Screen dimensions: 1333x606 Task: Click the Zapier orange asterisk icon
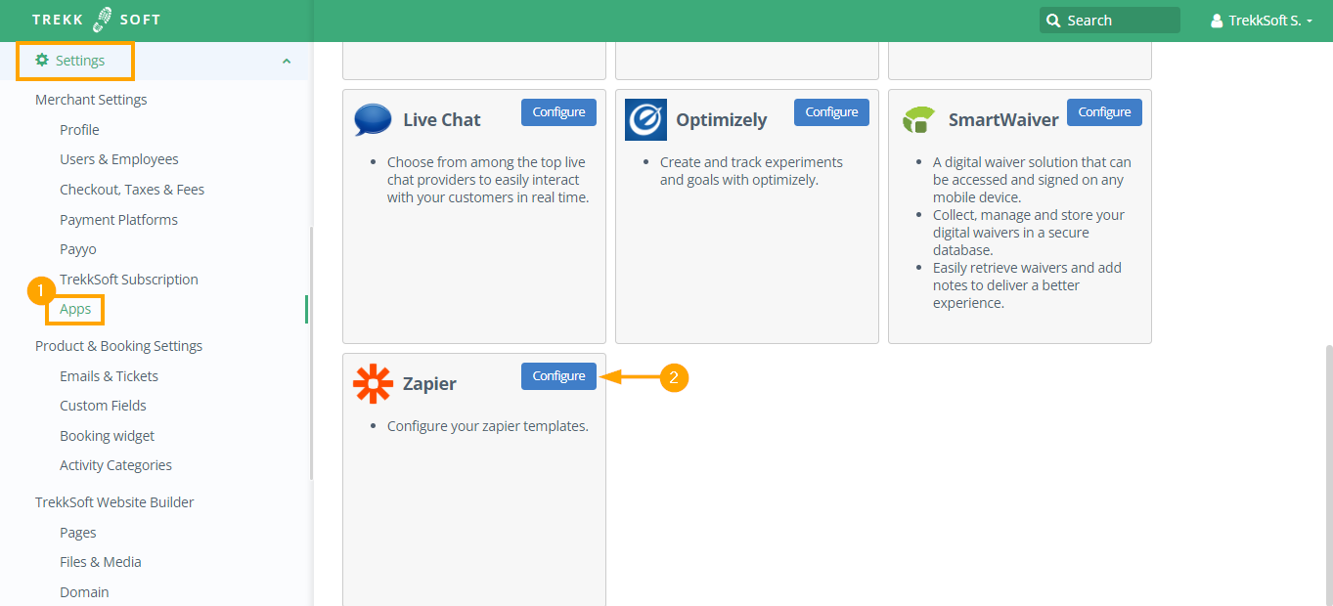373,383
